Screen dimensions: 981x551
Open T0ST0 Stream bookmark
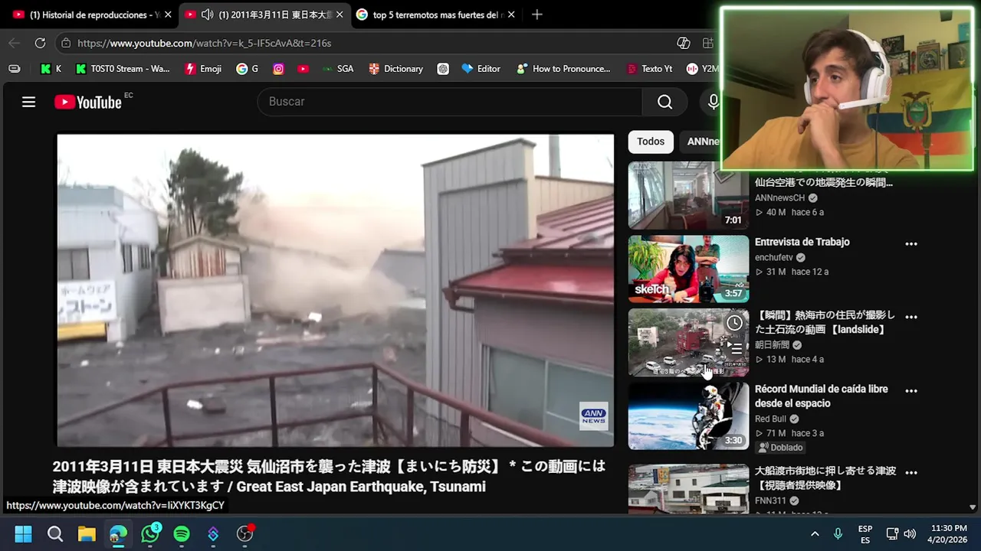[123, 69]
